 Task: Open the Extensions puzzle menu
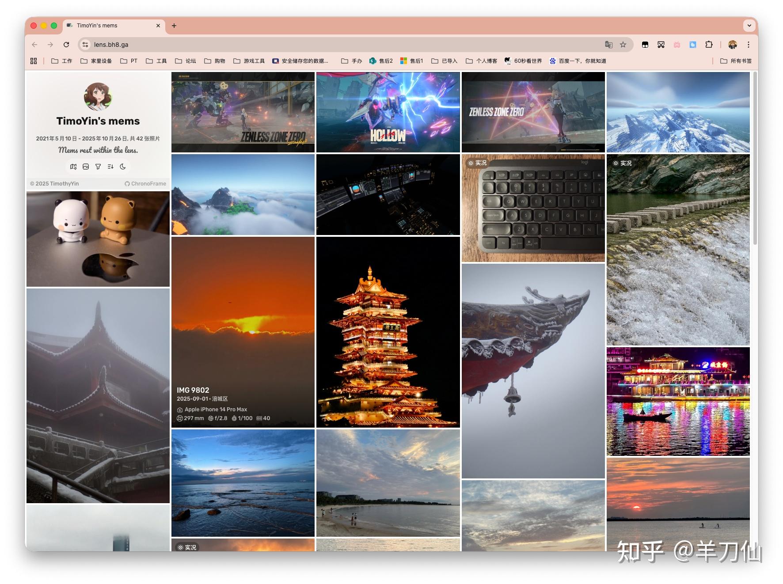pyautogui.click(x=709, y=45)
